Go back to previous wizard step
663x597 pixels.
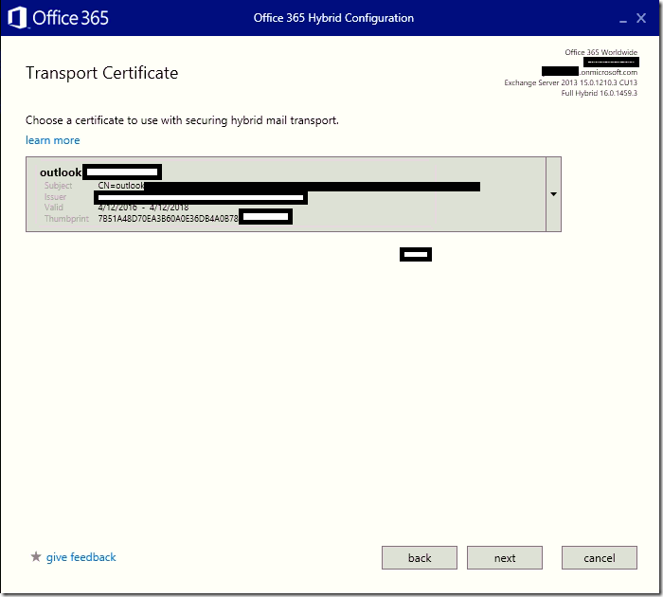[419, 557]
